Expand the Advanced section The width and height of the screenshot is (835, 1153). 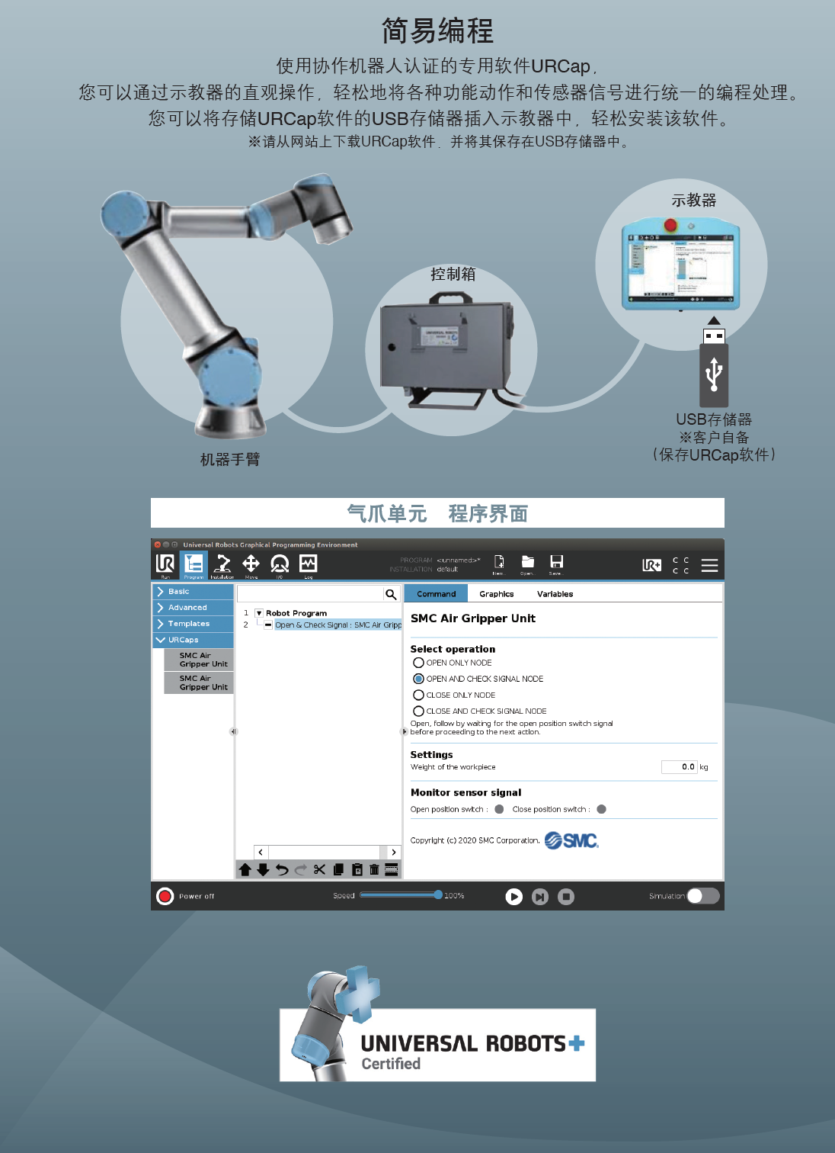click(193, 608)
